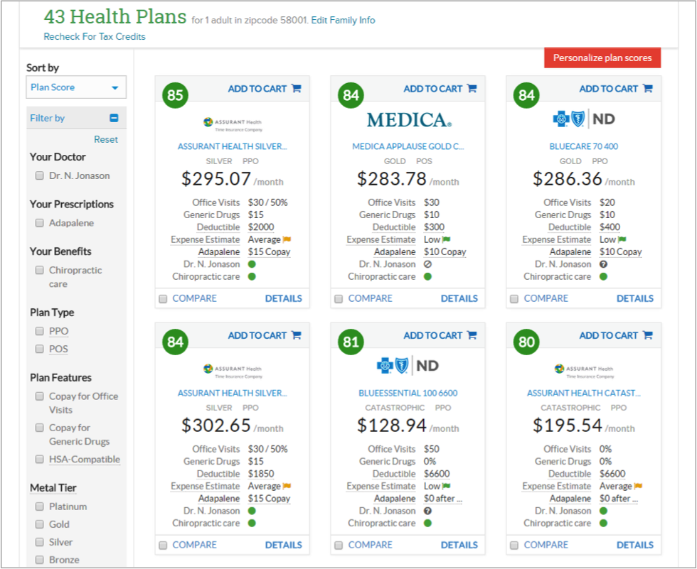
Task: Click $15 Copay Adapalene on $302.65 plan
Action: tap(269, 499)
